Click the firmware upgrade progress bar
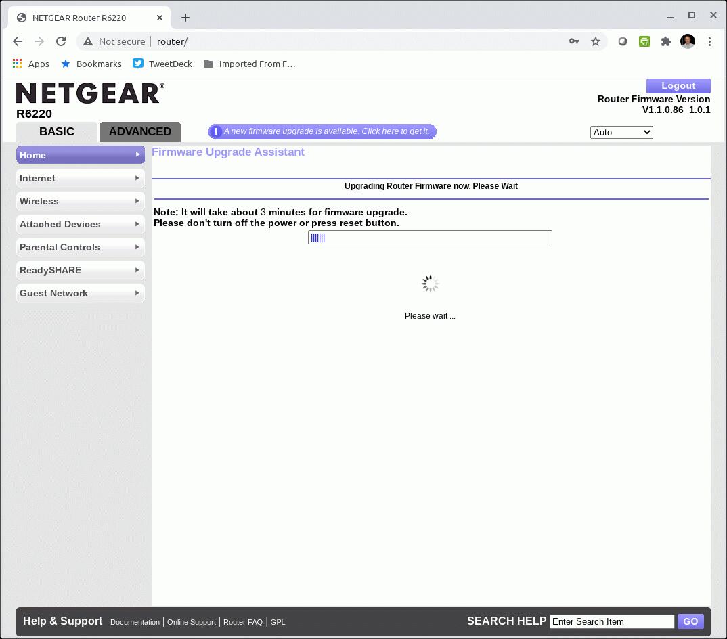727x639 pixels. point(430,238)
